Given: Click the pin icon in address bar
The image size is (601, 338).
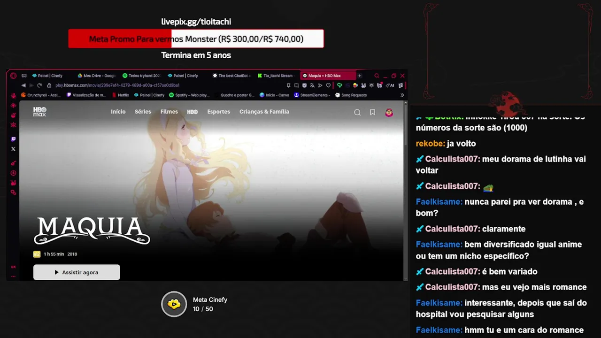Looking at the screenshot, I should pos(288,85).
